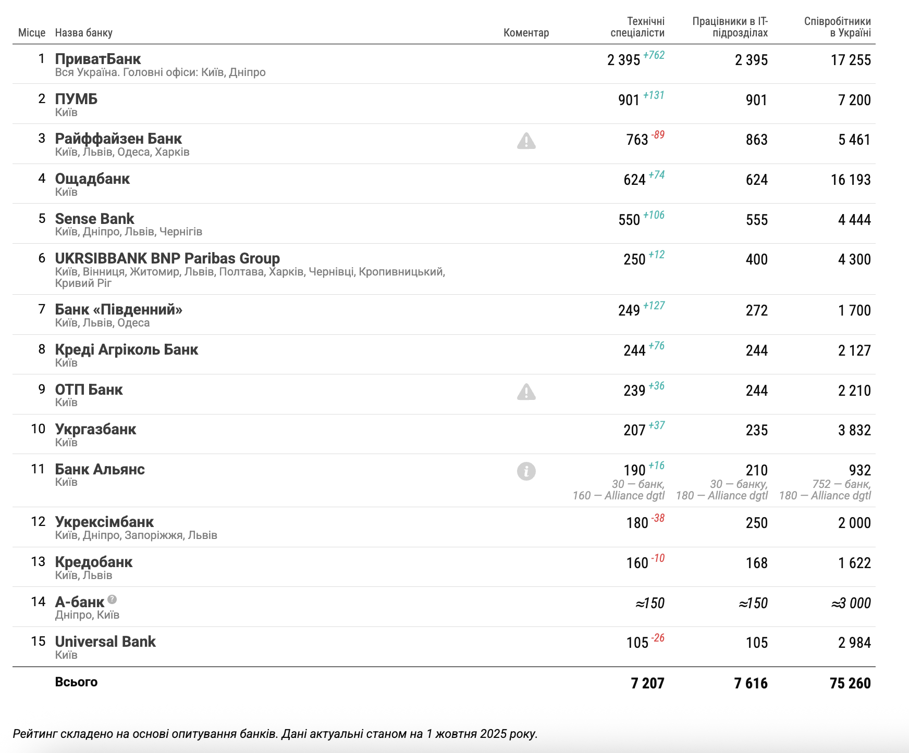Click the Укрексімбанк bank name

click(104, 522)
